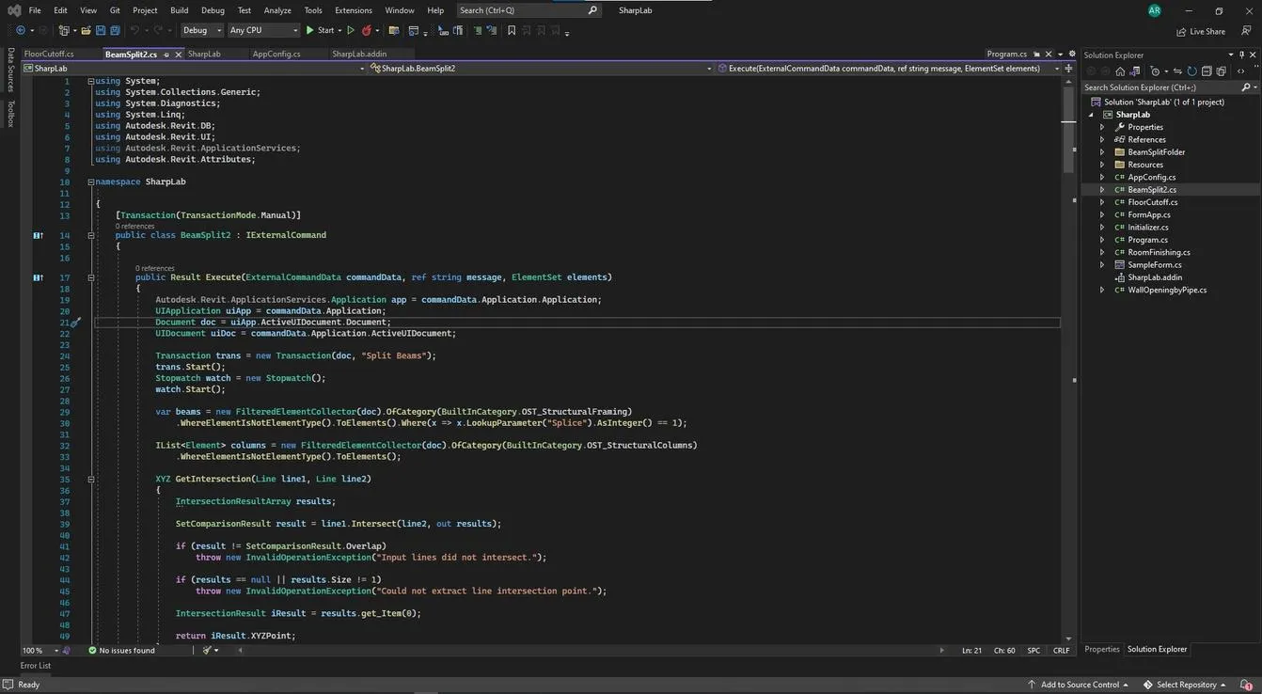
Task: Collapse the Execute method block
Action: pyautogui.click(x=91, y=277)
